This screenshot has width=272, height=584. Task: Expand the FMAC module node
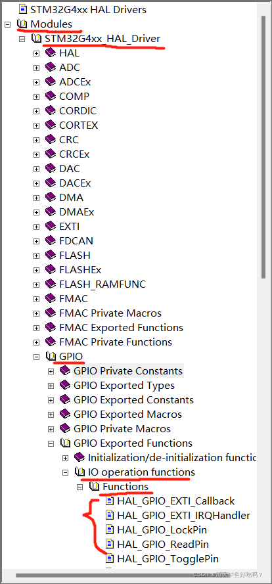(x=36, y=299)
